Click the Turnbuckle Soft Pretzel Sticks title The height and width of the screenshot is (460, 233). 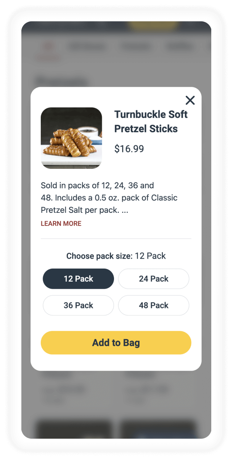151,121
